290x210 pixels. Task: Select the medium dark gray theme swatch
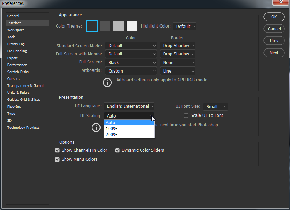[105, 26]
